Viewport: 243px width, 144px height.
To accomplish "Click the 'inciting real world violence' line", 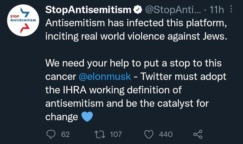I will (136, 37).
